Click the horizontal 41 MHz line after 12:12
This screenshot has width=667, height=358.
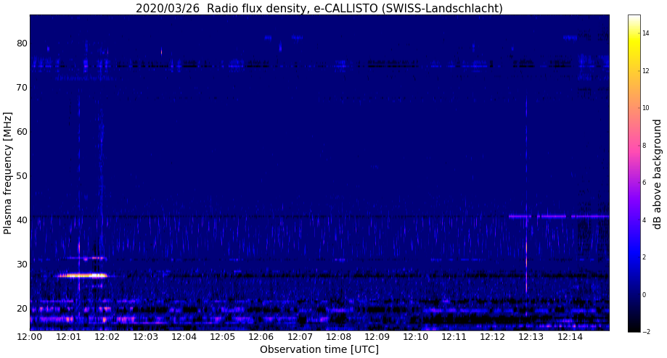[559, 217]
